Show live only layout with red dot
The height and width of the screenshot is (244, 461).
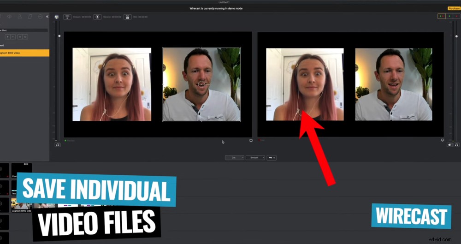point(456,17)
